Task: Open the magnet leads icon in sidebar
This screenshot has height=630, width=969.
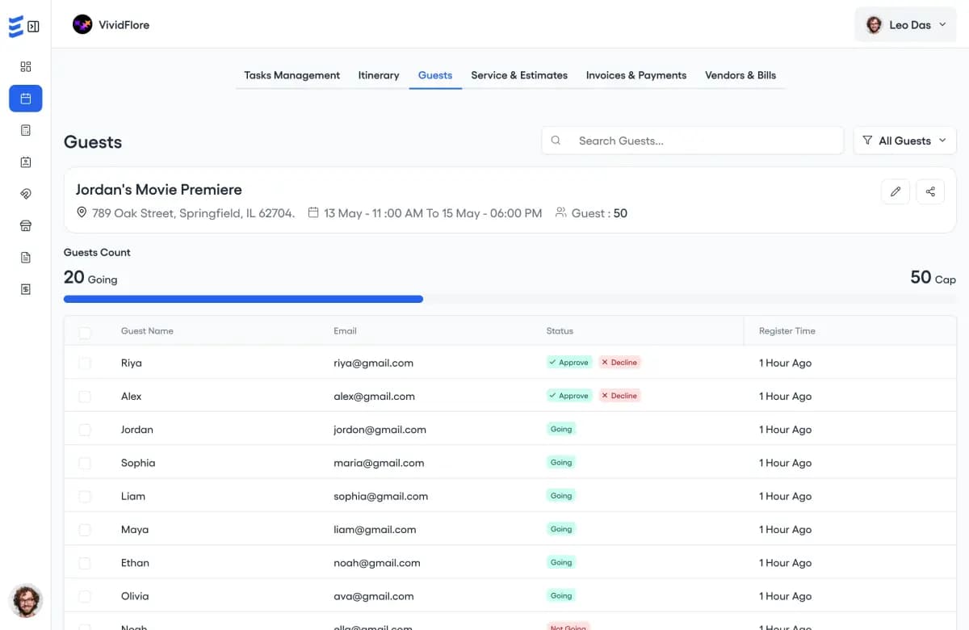Action: click(x=25, y=194)
